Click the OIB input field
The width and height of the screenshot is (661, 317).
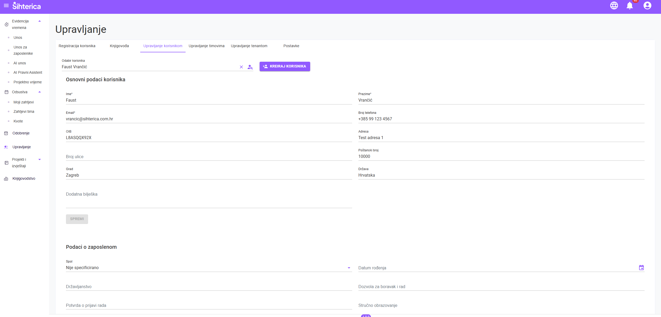coord(209,138)
